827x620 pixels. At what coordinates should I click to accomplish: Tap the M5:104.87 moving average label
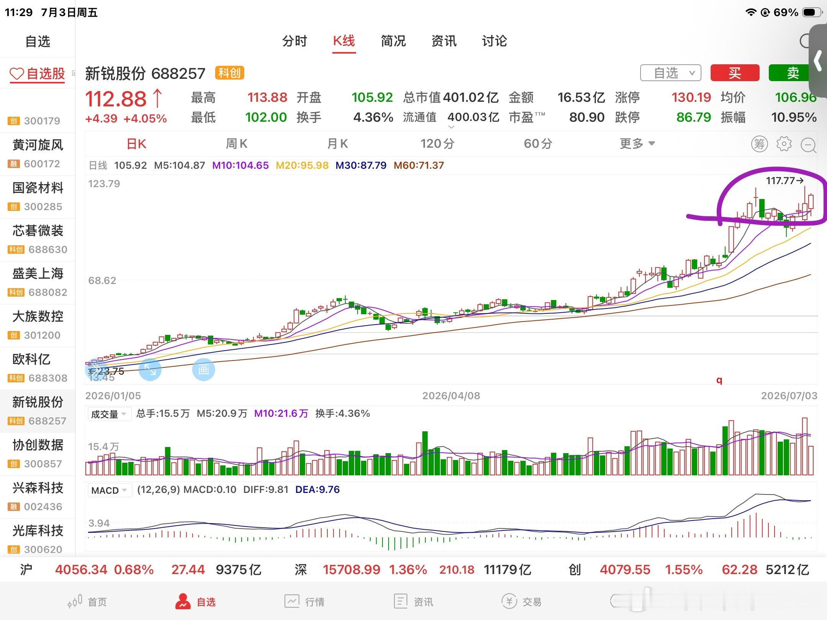click(x=180, y=165)
